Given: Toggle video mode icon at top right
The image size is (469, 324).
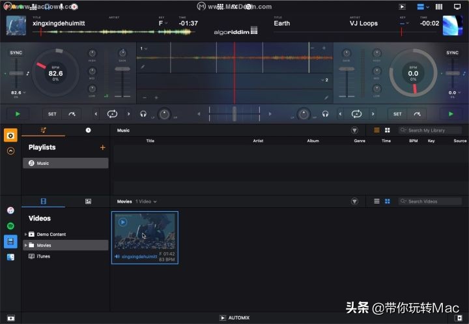Looking at the screenshot, I should click(403, 7).
